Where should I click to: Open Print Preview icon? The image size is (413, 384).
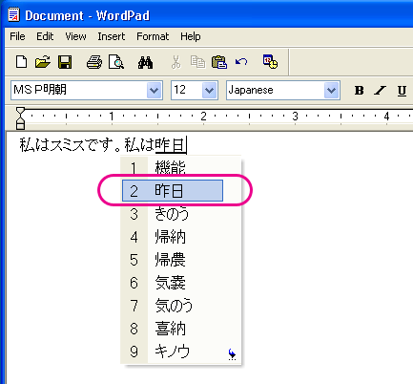(115, 62)
